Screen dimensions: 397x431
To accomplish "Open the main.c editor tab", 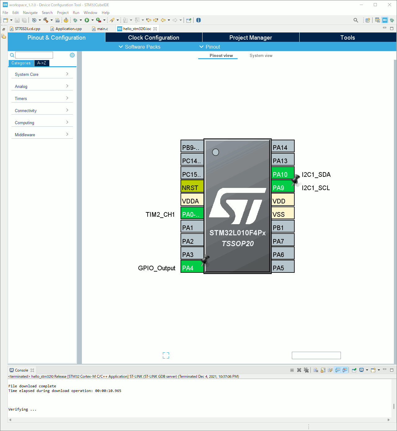I will pos(100,29).
